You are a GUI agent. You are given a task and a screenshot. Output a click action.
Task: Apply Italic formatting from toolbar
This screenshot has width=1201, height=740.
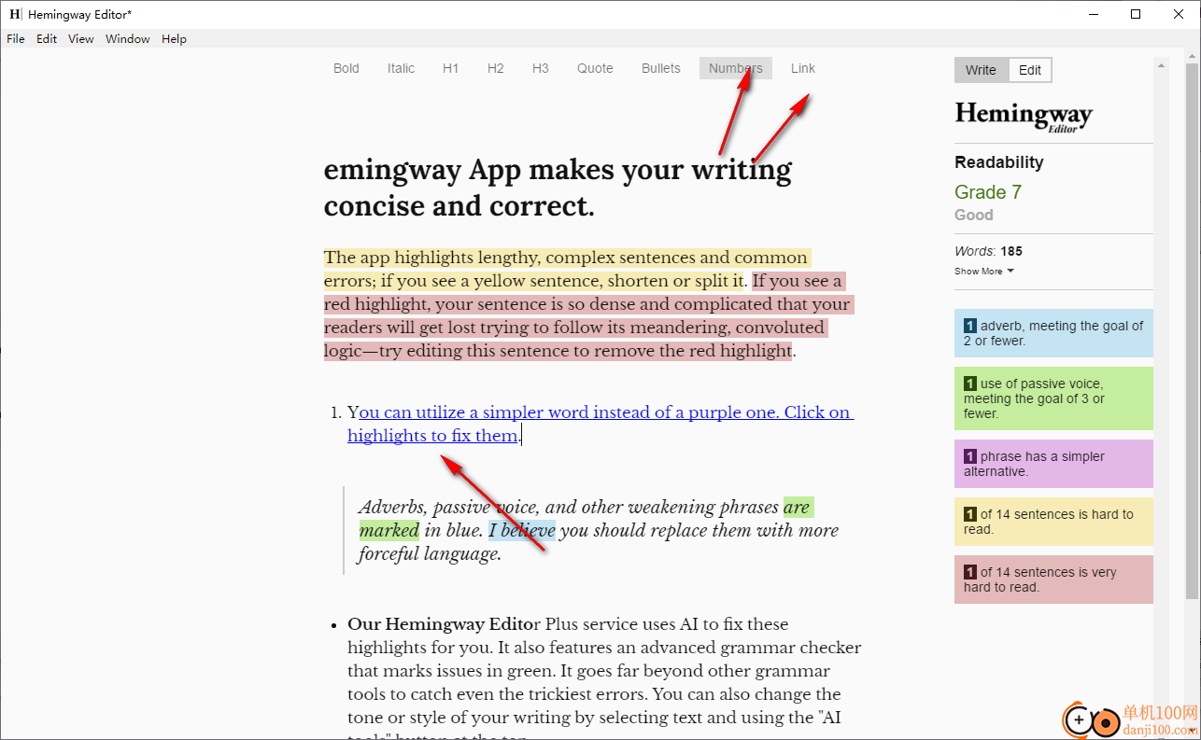(401, 68)
